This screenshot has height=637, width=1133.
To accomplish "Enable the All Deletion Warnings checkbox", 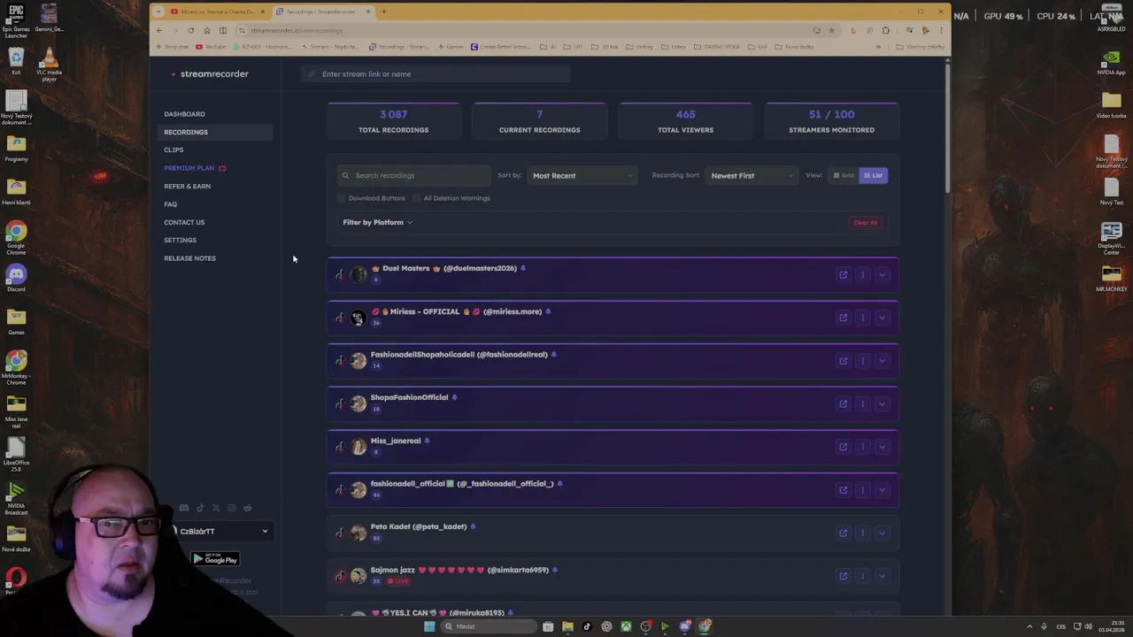I will pos(417,198).
